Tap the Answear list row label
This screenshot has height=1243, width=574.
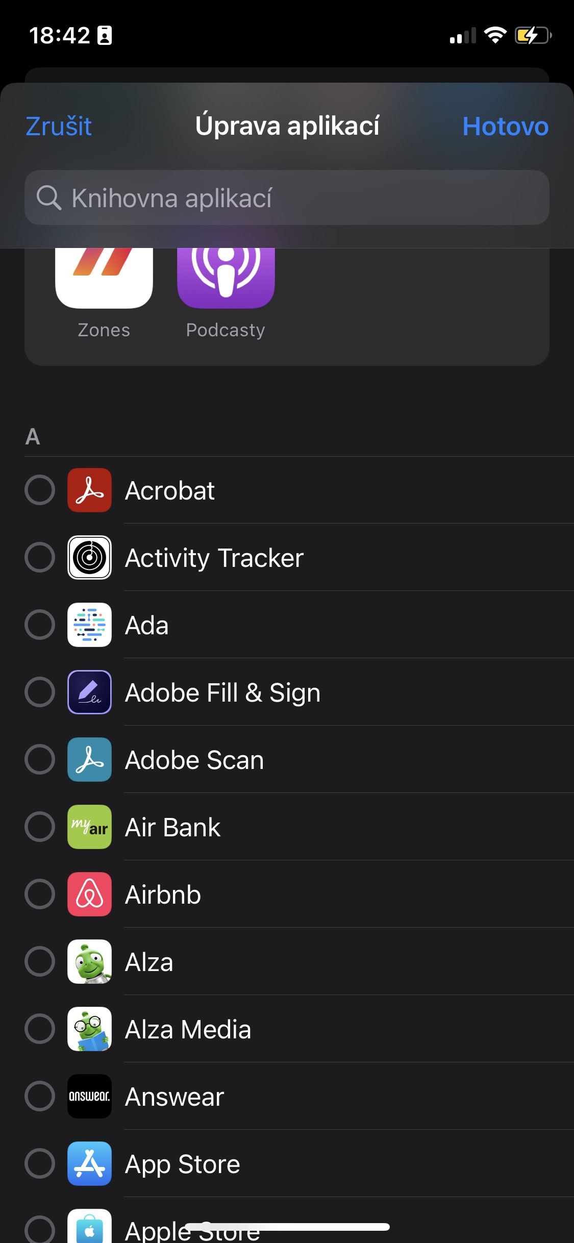(174, 1097)
